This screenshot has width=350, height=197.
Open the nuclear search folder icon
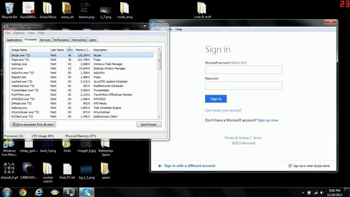(48, 173)
